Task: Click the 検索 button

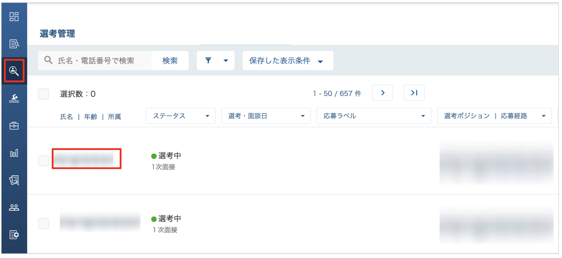Action: click(170, 61)
